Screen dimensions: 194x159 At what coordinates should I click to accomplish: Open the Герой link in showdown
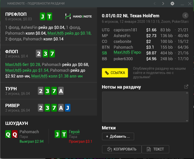click(x=74, y=132)
